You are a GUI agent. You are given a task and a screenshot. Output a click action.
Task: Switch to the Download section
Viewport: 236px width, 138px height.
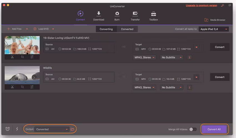click(99, 16)
